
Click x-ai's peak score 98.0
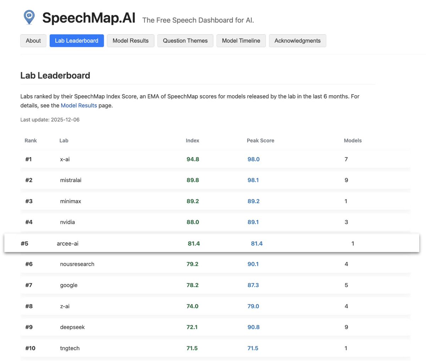253,159
